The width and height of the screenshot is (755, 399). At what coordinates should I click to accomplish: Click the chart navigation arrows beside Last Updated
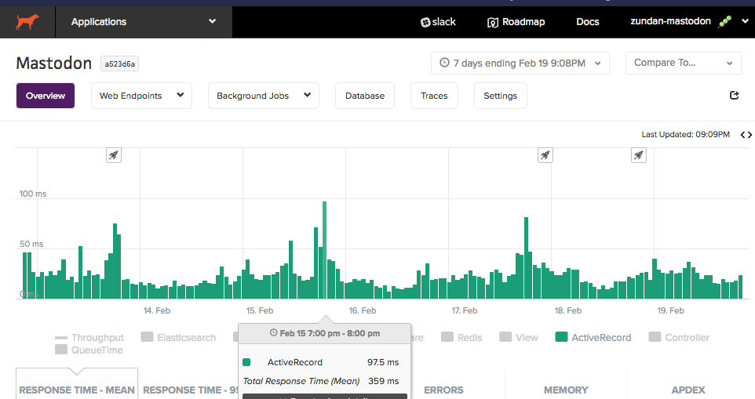[x=746, y=135]
